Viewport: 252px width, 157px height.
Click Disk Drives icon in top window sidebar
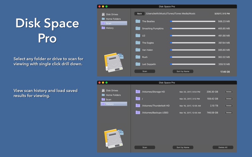[x=103, y=14]
